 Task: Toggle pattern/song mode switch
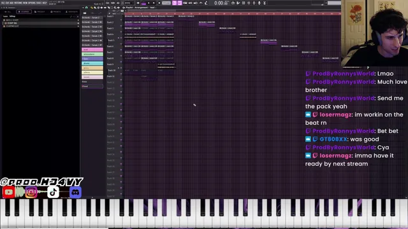143,3
